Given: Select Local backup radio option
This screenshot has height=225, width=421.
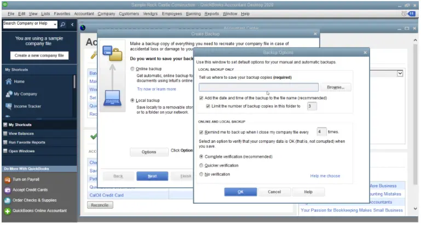Looking at the screenshot, I should [x=132, y=100].
